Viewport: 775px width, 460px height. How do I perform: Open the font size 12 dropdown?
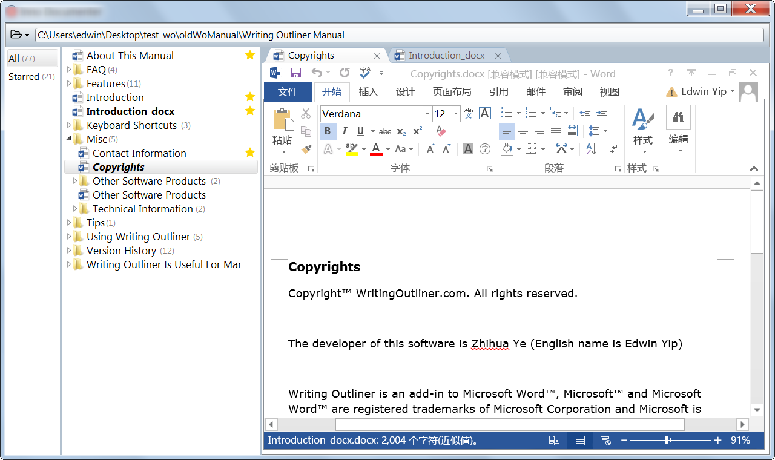[456, 114]
